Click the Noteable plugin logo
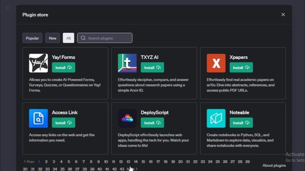The height and width of the screenshot is (171, 305). pos(216,118)
